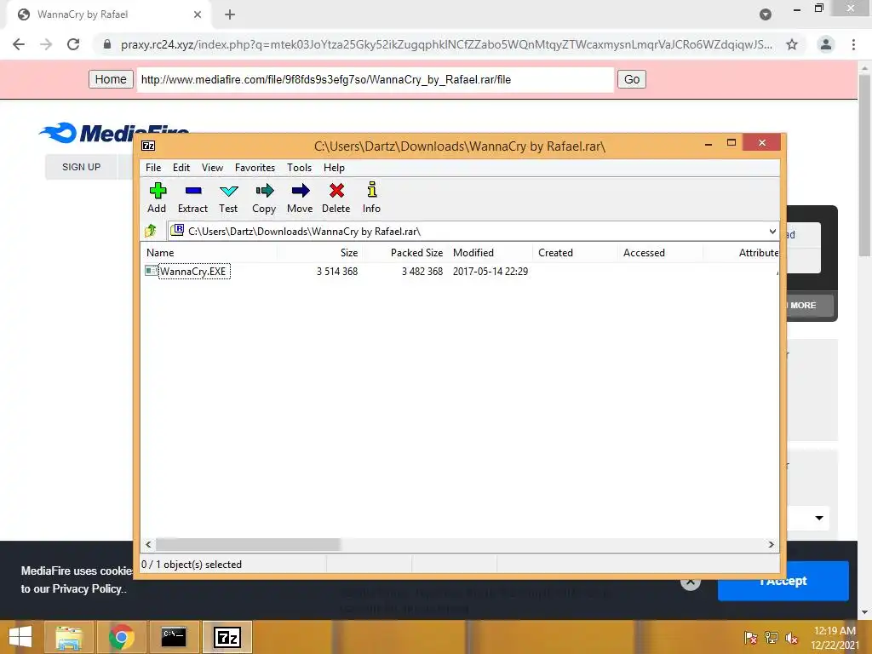Screen dimensions: 872x654
Task: Bookmark this page with the star
Action: (x=792, y=44)
